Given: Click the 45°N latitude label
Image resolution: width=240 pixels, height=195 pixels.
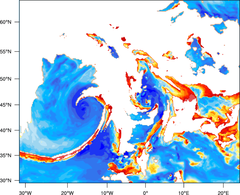Looking at the screenshot, I should [6, 105].
